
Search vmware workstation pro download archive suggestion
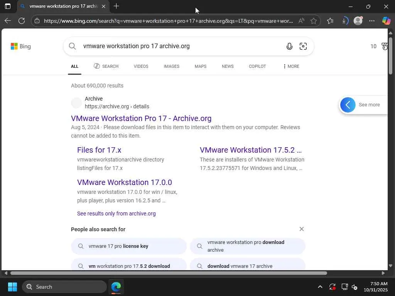248,246
